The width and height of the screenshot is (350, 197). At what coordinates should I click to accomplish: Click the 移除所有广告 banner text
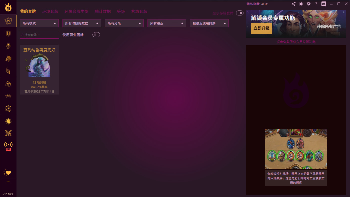[x=329, y=26]
